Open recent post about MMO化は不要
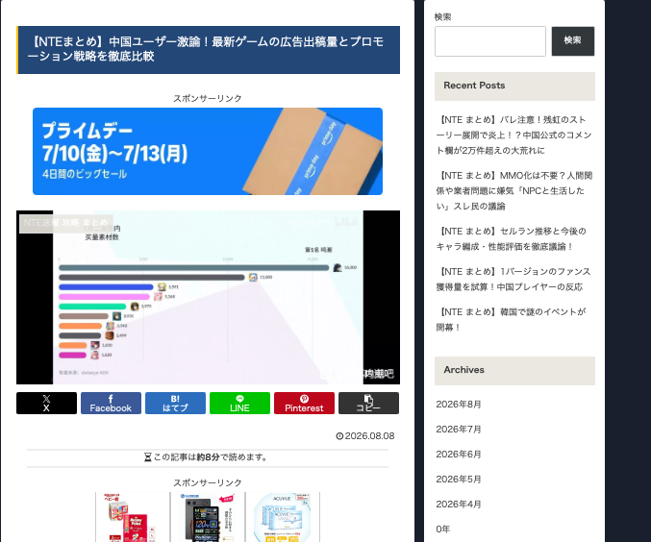This screenshot has width=651, height=542. [514, 190]
